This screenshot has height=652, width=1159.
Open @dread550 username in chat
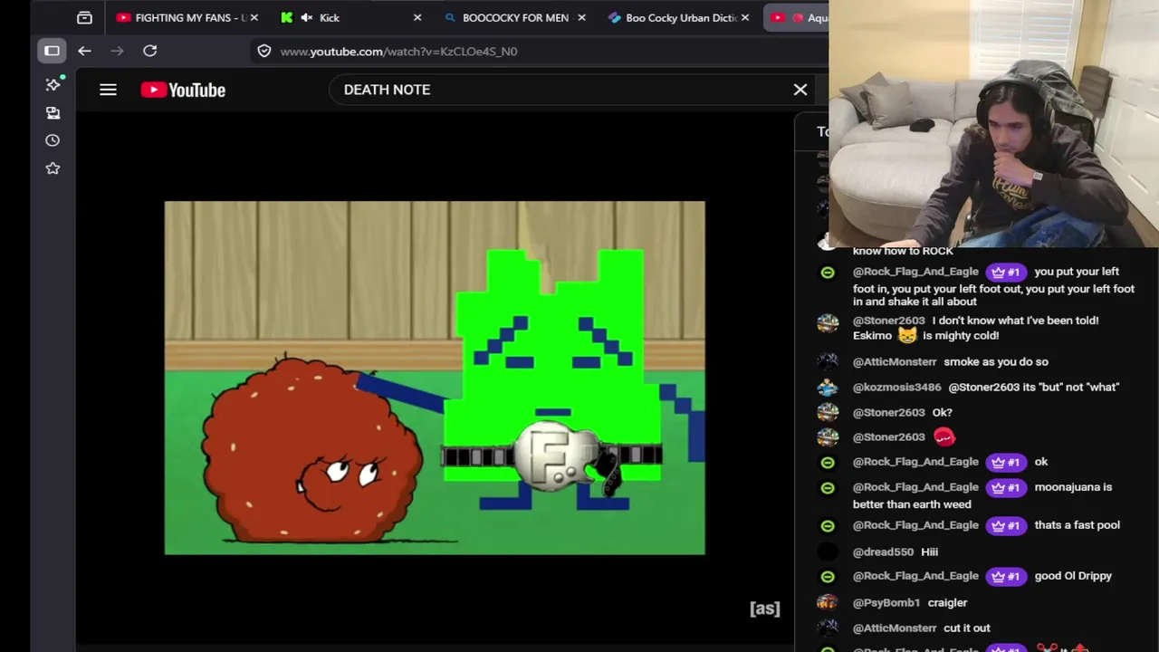(x=883, y=551)
